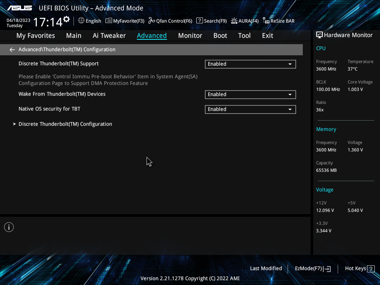Open MyFavorite(F3) list icon
Screen dimensions: 380x285
click(x=109, y=21)
